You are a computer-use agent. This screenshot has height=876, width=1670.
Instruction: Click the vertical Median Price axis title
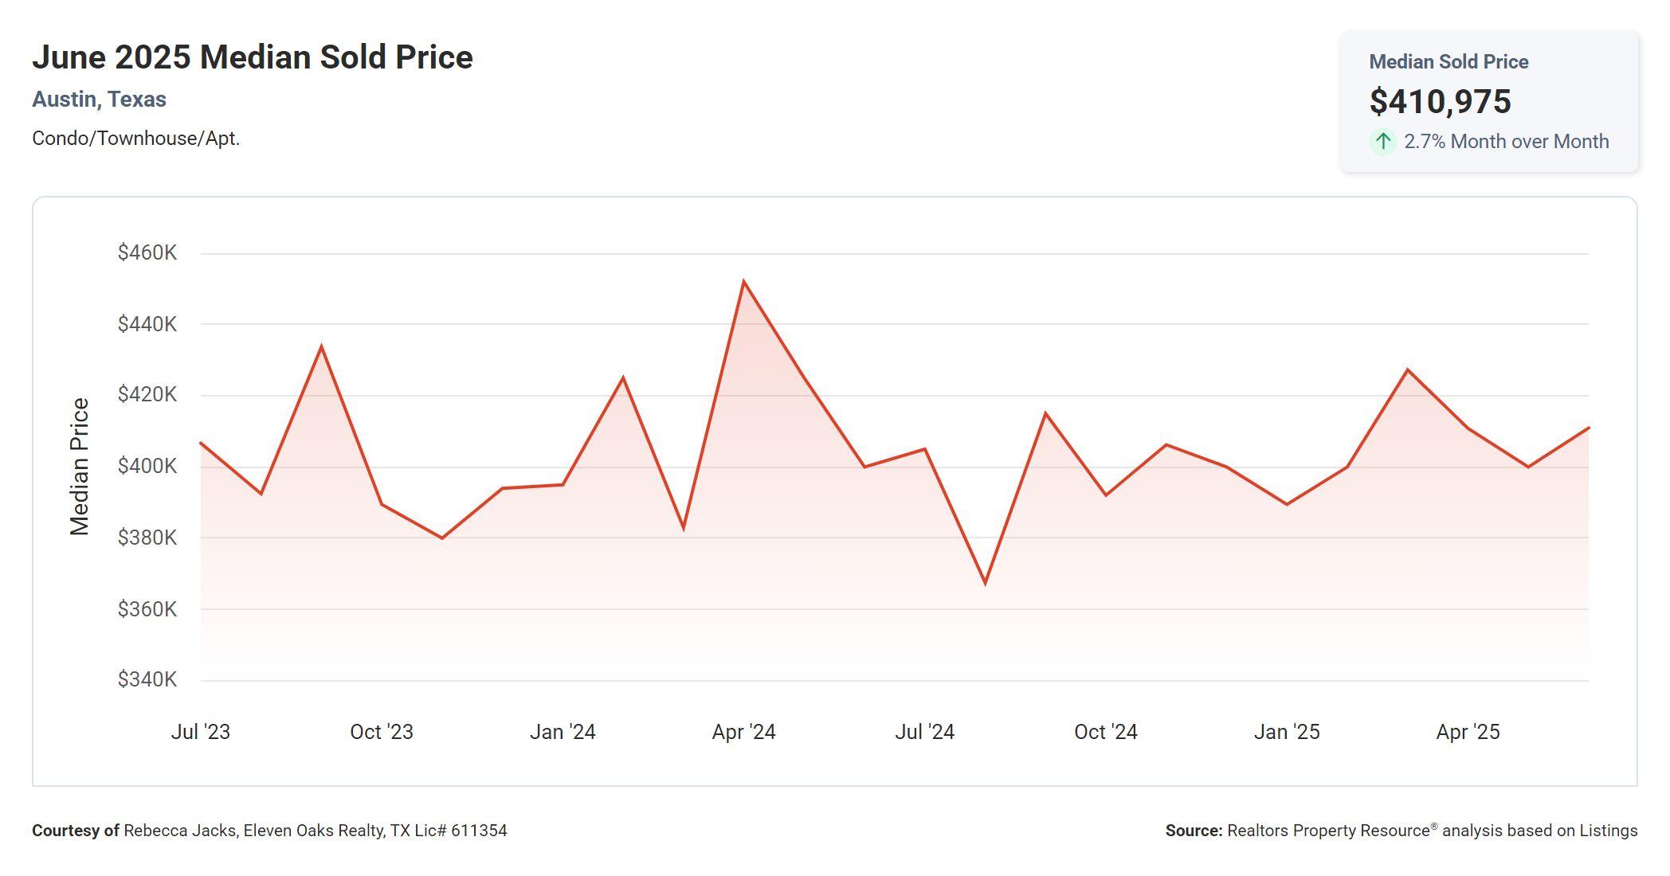(80, 467)
